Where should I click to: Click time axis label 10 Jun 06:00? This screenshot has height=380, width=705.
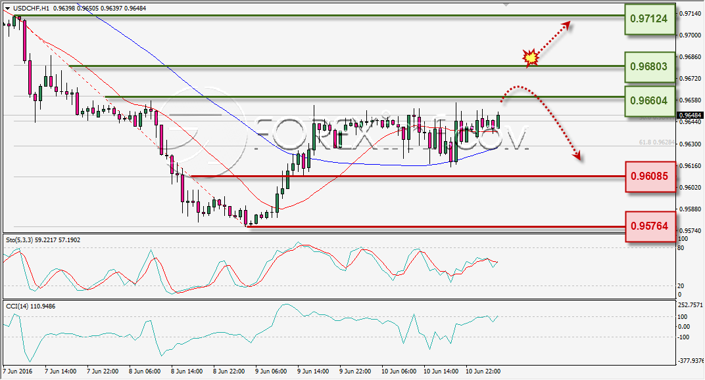point(399,371)
